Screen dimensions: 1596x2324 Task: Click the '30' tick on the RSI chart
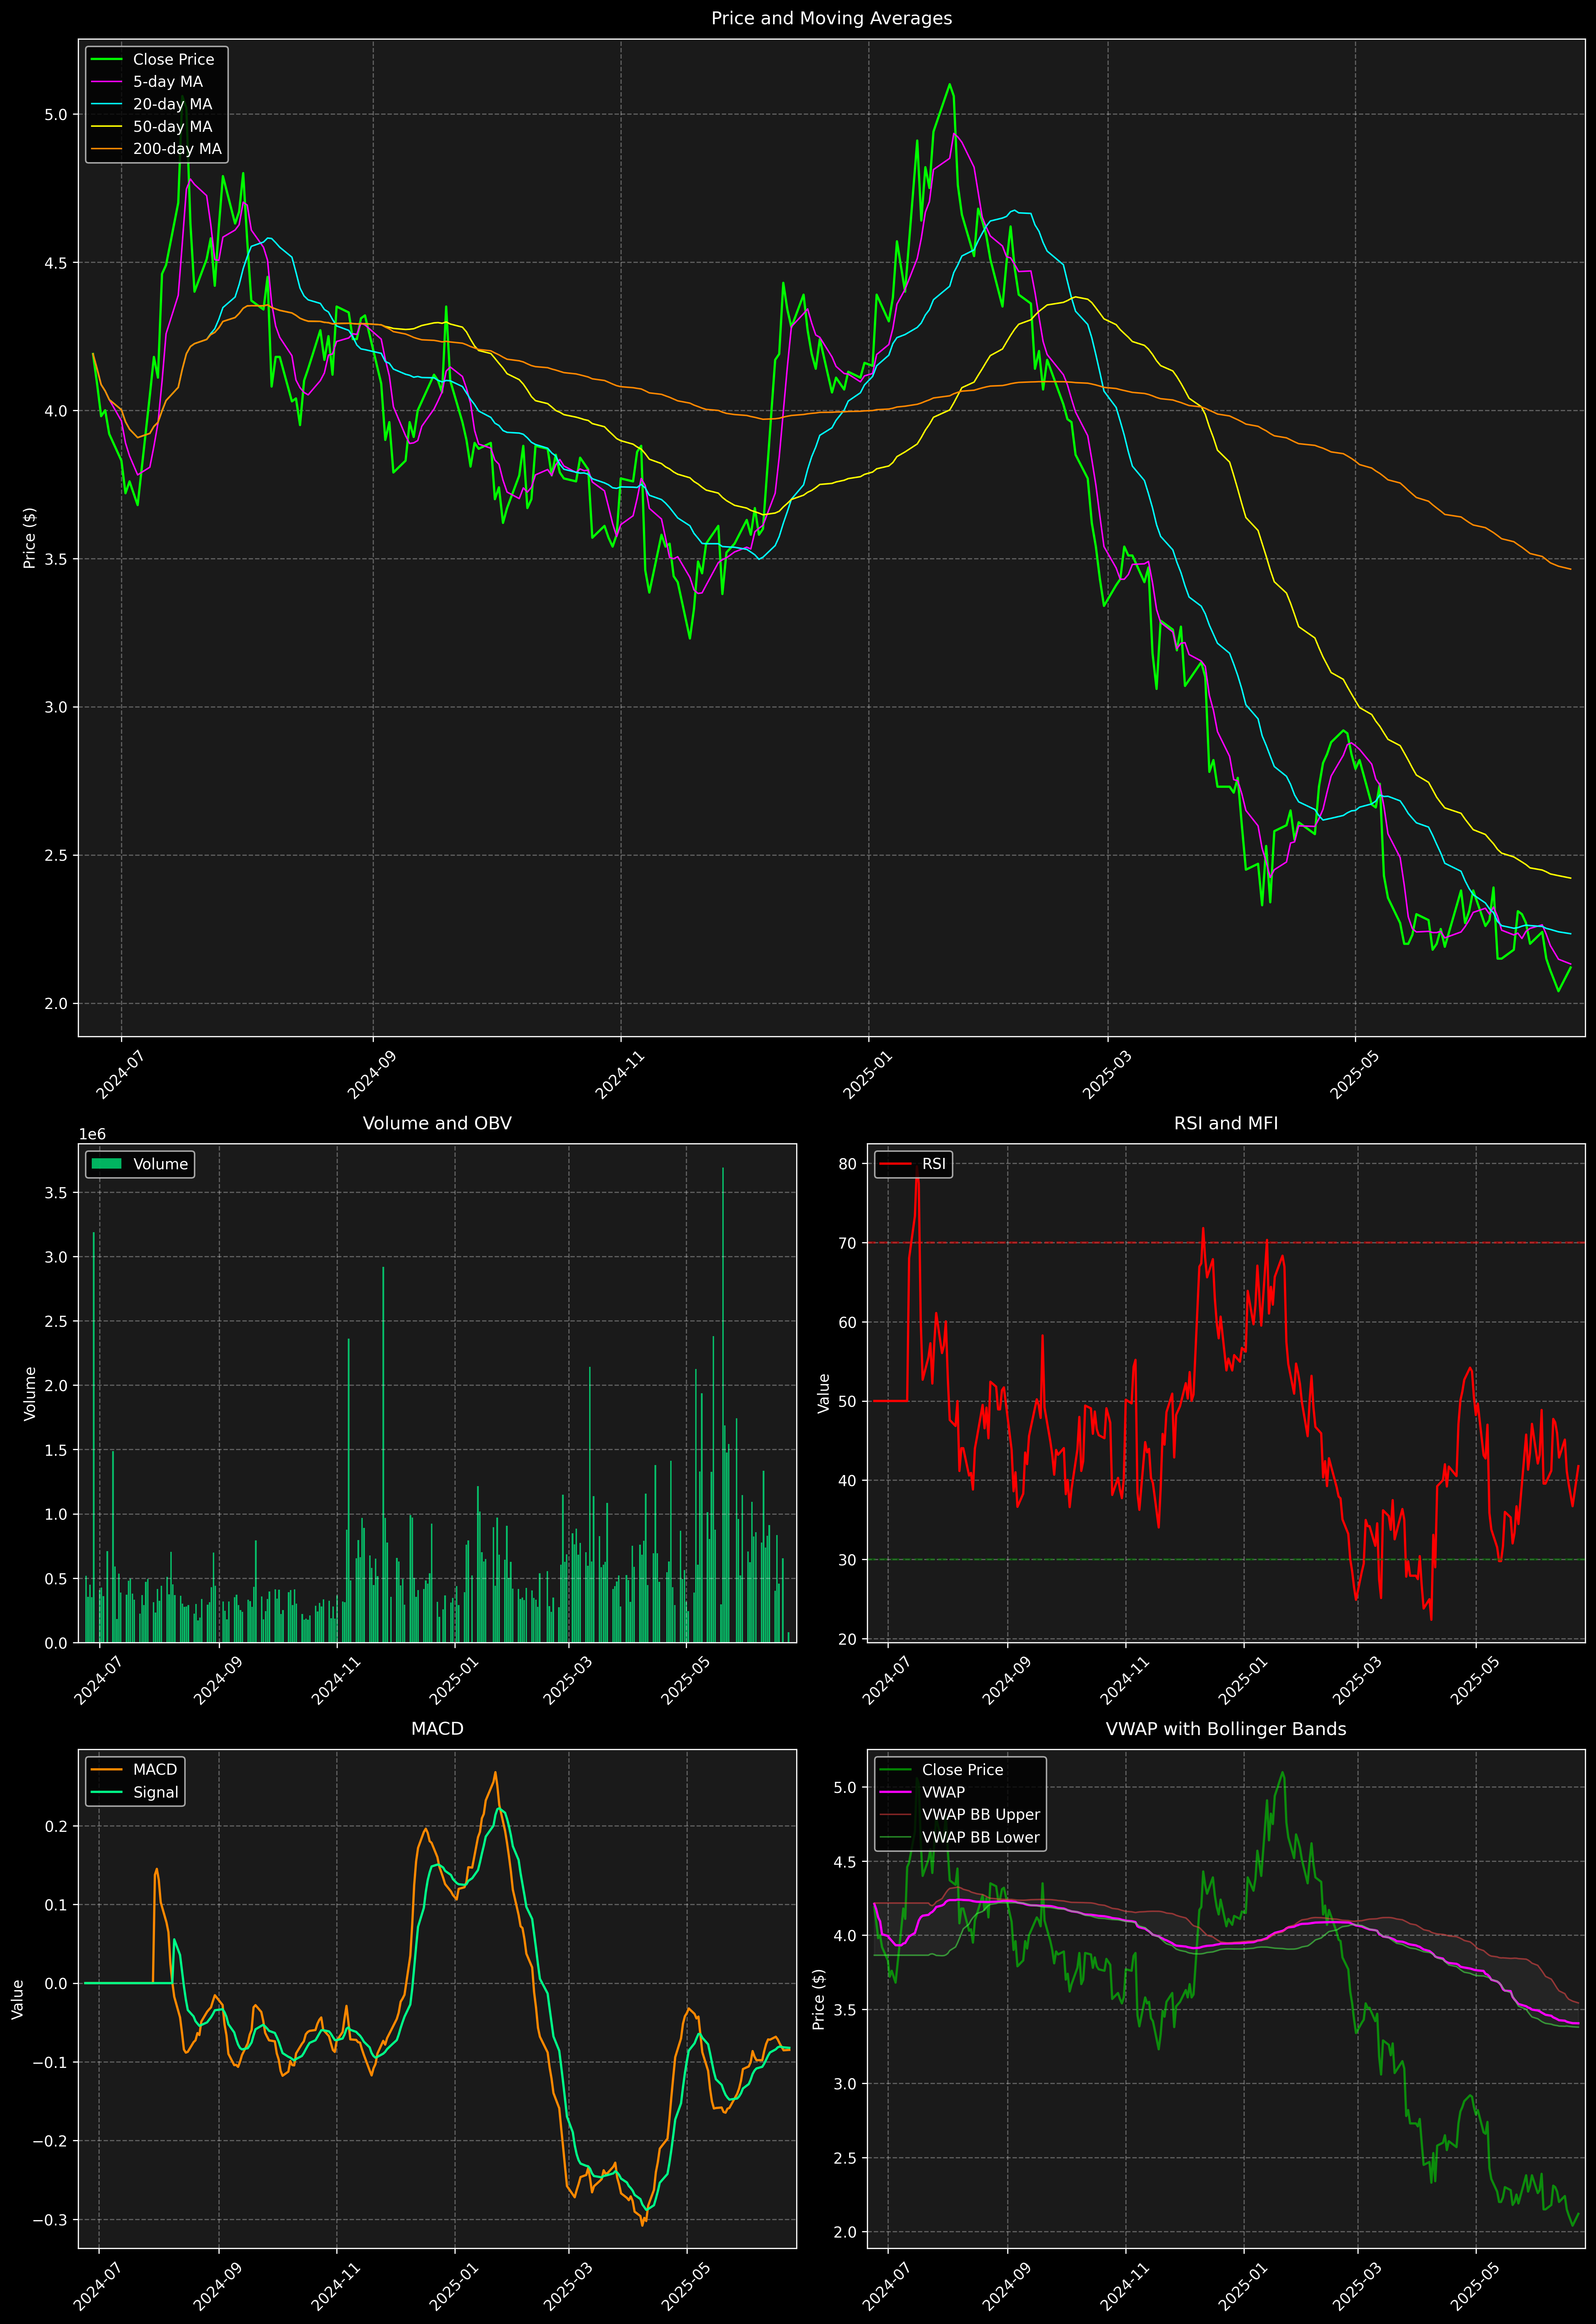click(x=848, y=1560)
